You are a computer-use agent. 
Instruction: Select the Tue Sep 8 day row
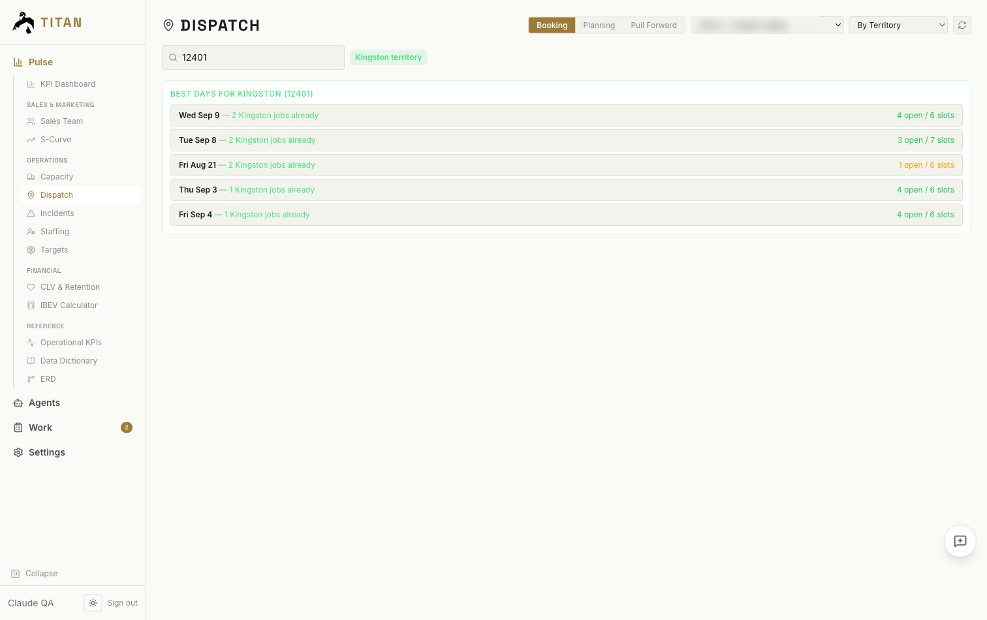tap(567, 140)
